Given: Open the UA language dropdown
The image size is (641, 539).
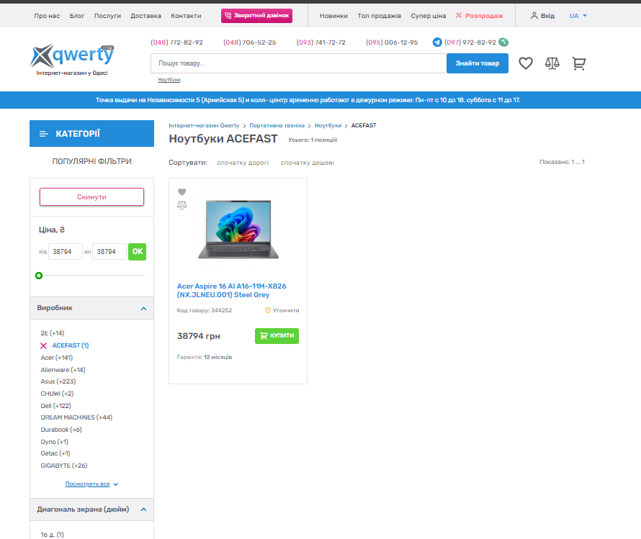Looking at the screenshot, I should [578, 15].
